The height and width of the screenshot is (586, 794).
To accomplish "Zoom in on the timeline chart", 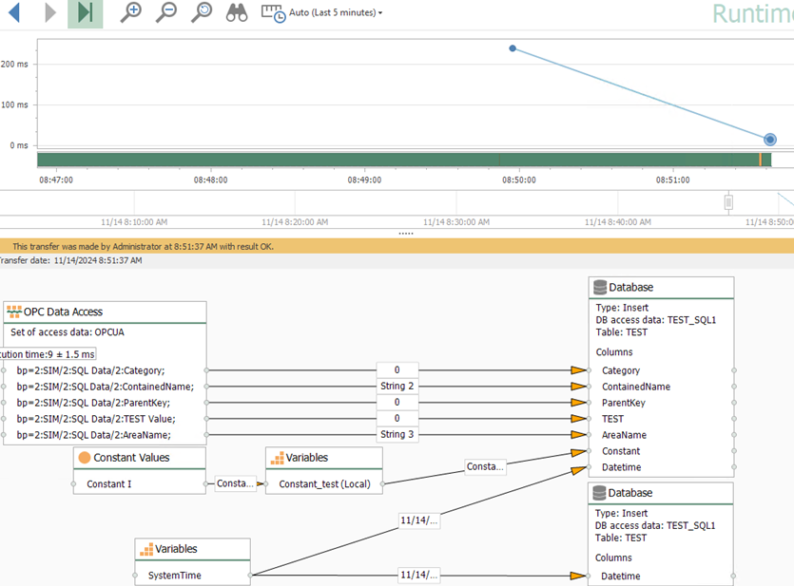I will [x=131, y=13].
